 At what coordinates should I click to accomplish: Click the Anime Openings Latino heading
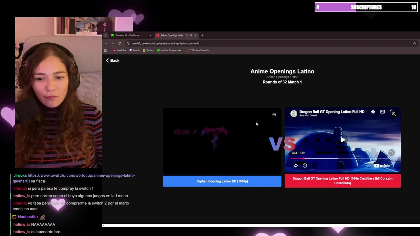(282, 71)
